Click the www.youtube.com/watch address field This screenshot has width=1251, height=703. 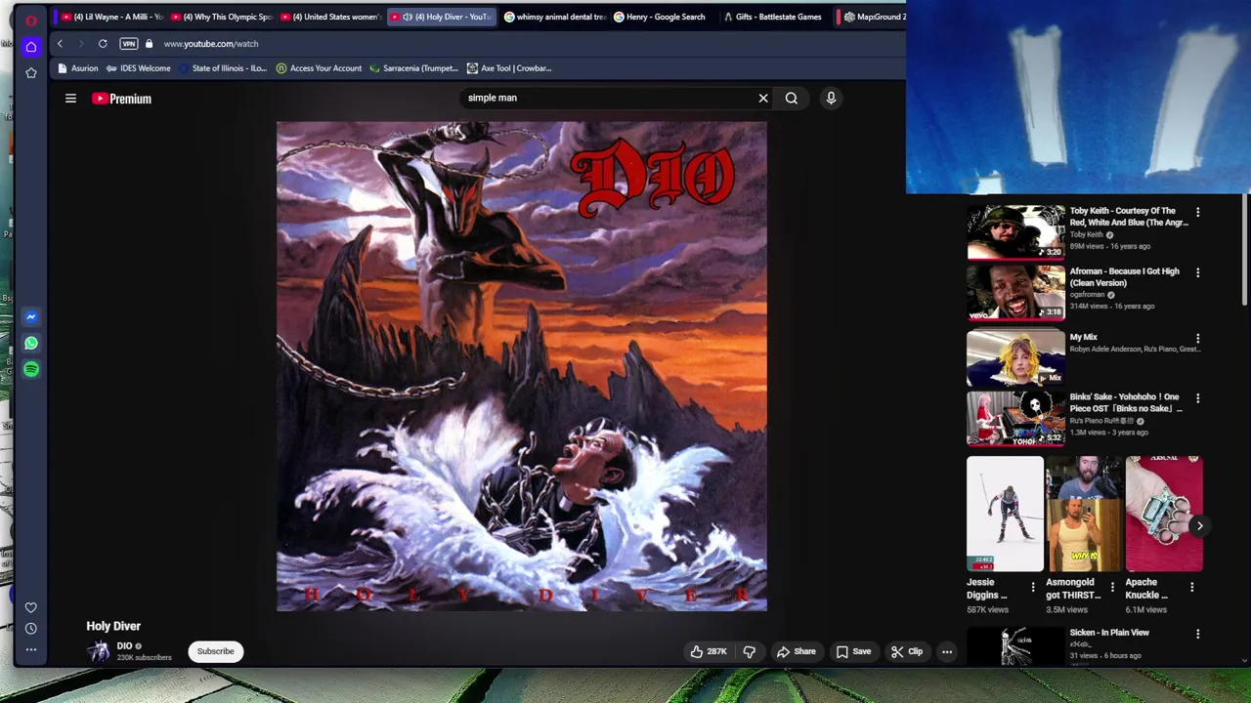click(x=211, y=44)
